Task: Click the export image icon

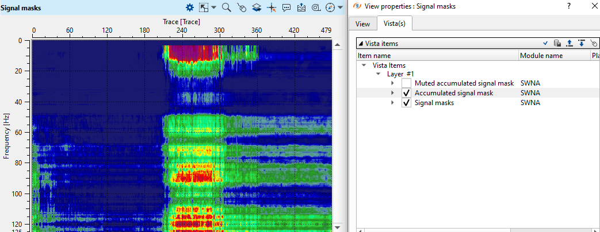Action: 301,7
